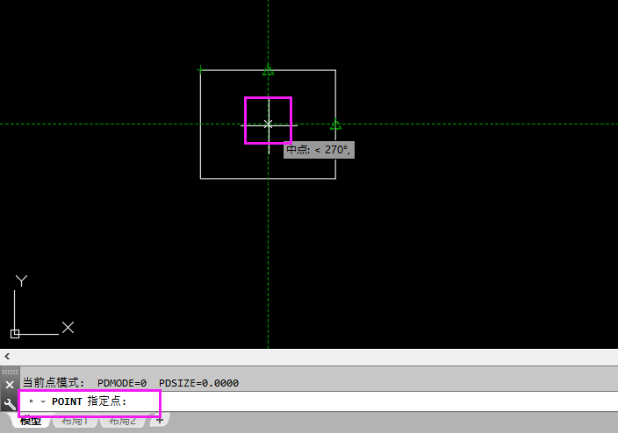Click the scroll-left arrow of horizontal scrollbar
The image size is (618, 433).
click(7, 357)
